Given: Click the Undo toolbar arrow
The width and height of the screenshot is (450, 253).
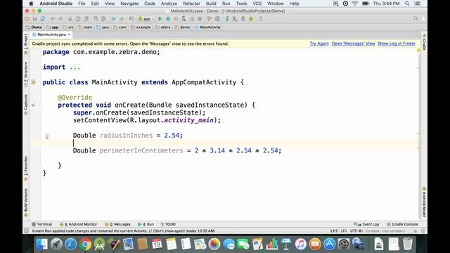Looking at the screenshot, I should 53,19.
